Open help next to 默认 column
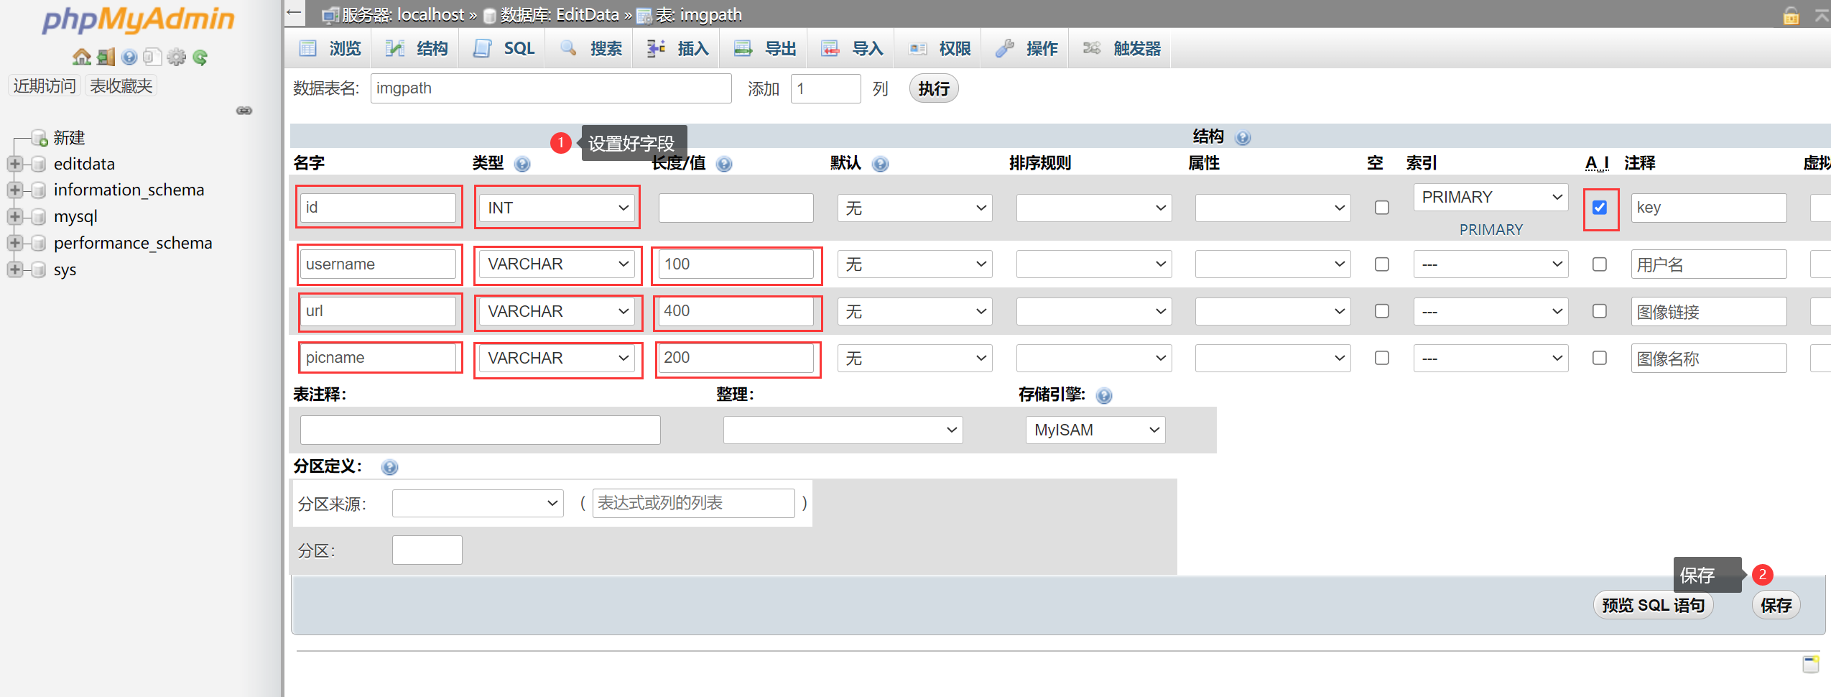This screenshot has height=697, width=1831. 880,164
